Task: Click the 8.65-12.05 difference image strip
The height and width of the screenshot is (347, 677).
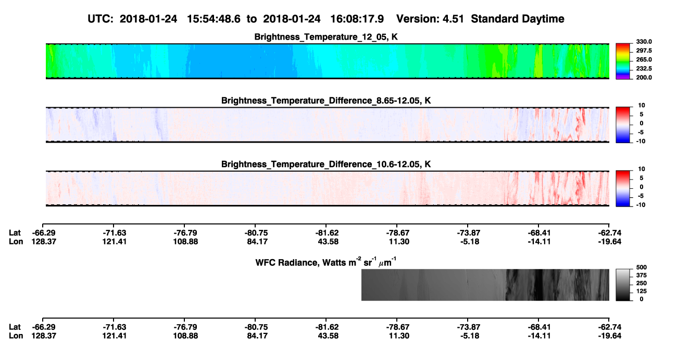Action: click(x=328, y=125)
